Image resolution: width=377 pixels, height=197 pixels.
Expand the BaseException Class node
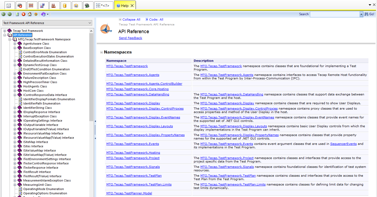tap(15, 48)
